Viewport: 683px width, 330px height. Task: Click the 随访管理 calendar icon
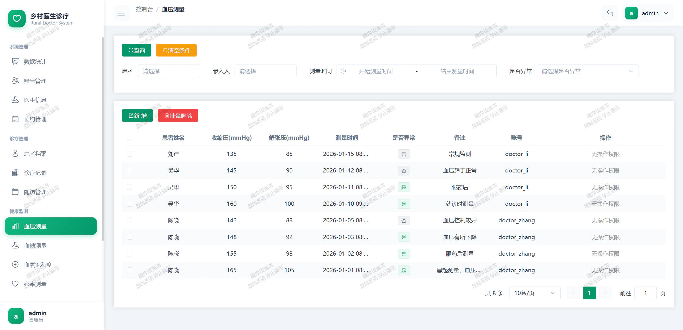coord(15,192)
